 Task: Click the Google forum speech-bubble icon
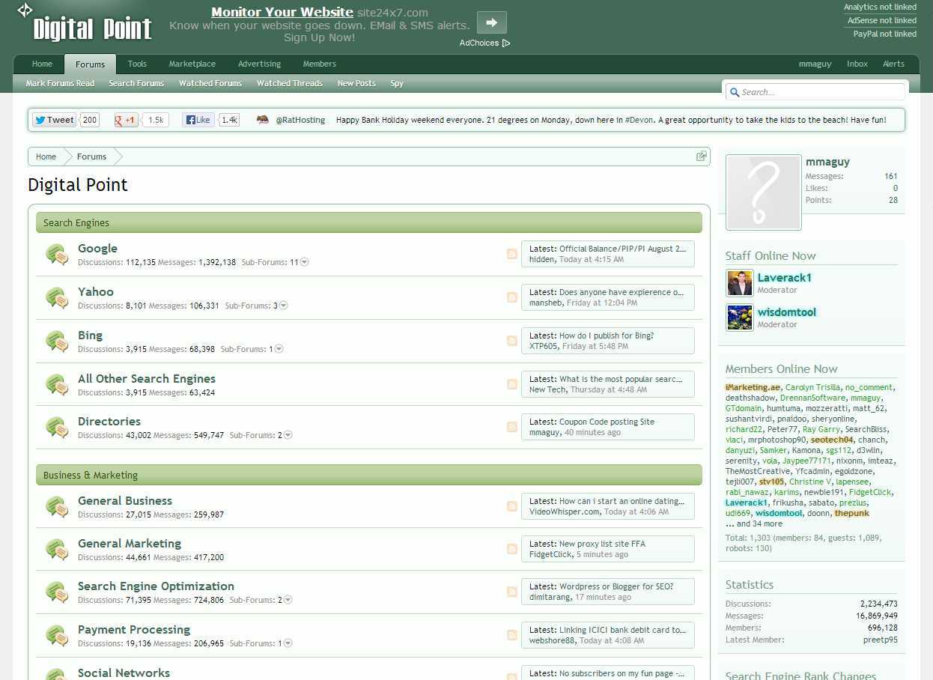click(x=57, y=255)
